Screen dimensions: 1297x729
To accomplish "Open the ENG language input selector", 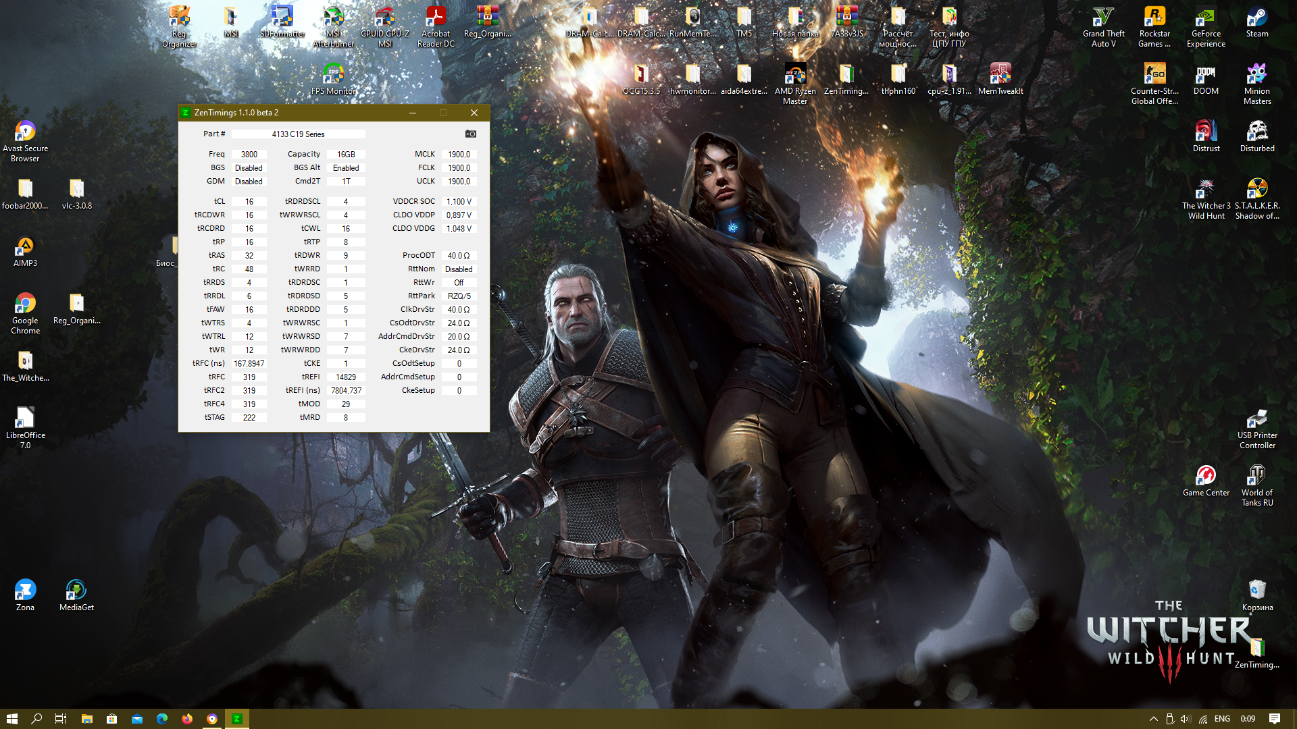I will (x=1222, y=719).
